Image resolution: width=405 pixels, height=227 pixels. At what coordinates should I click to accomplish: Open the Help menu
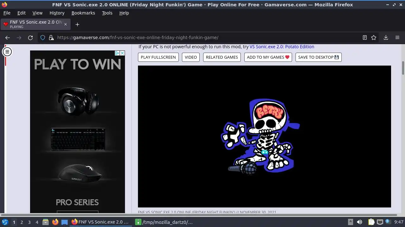(124, 13)
